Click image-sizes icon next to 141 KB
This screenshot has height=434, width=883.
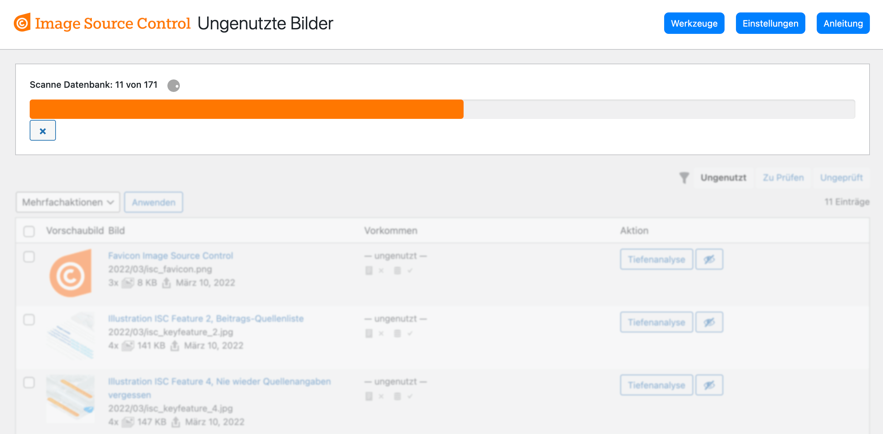pyautogui.click(x=128, y=346)
